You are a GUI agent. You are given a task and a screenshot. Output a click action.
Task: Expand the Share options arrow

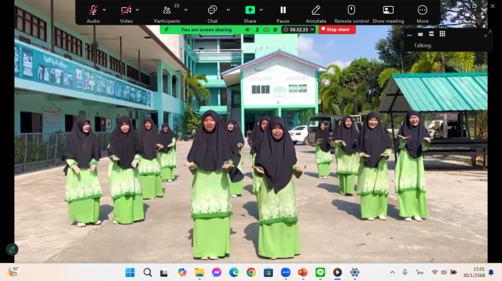(x=261, y=10)
